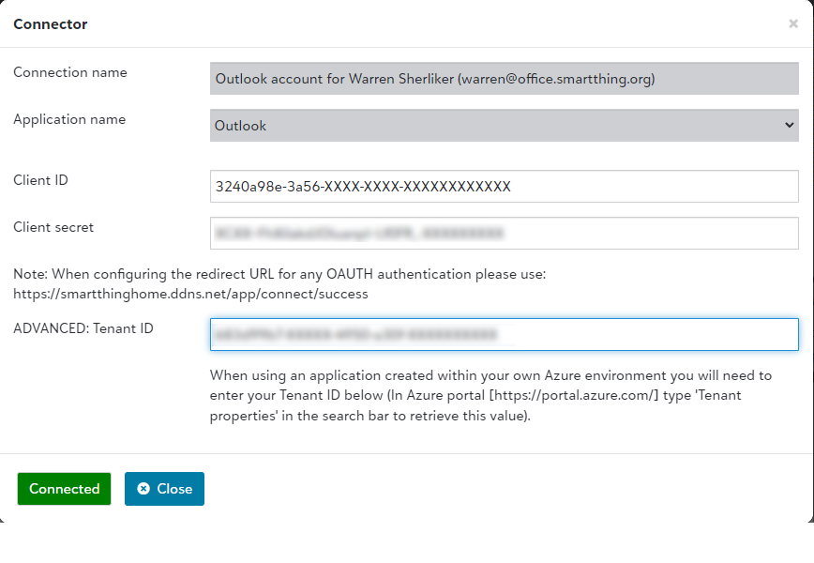Click the Connection name label

point(70,72)
